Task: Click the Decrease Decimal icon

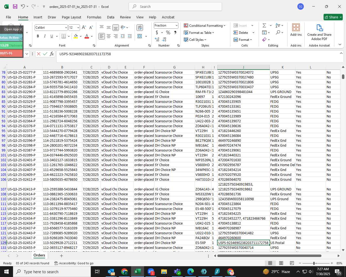Action: tap(164, 39)
